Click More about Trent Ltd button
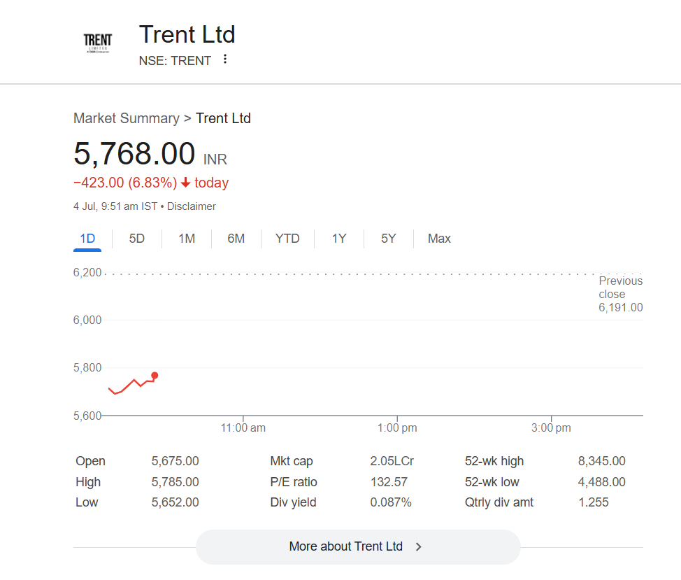Image resolution: width=681 pixels, height=580 pixels. 357,547
